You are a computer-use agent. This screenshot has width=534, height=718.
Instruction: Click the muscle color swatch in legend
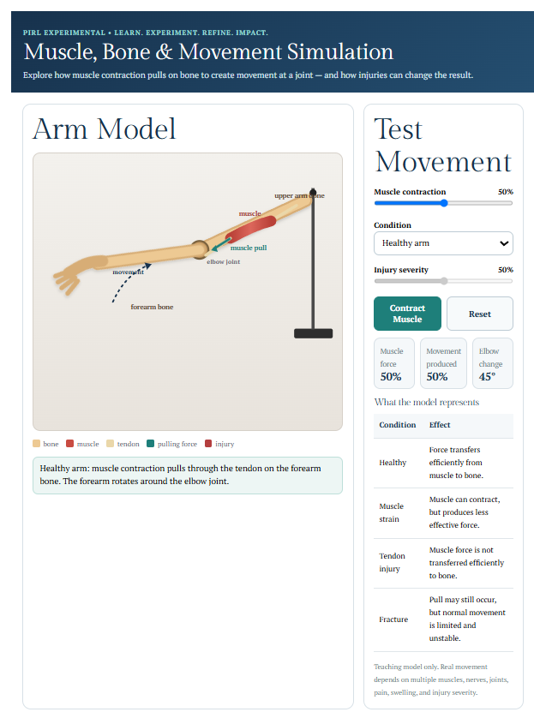click(69, 443)
